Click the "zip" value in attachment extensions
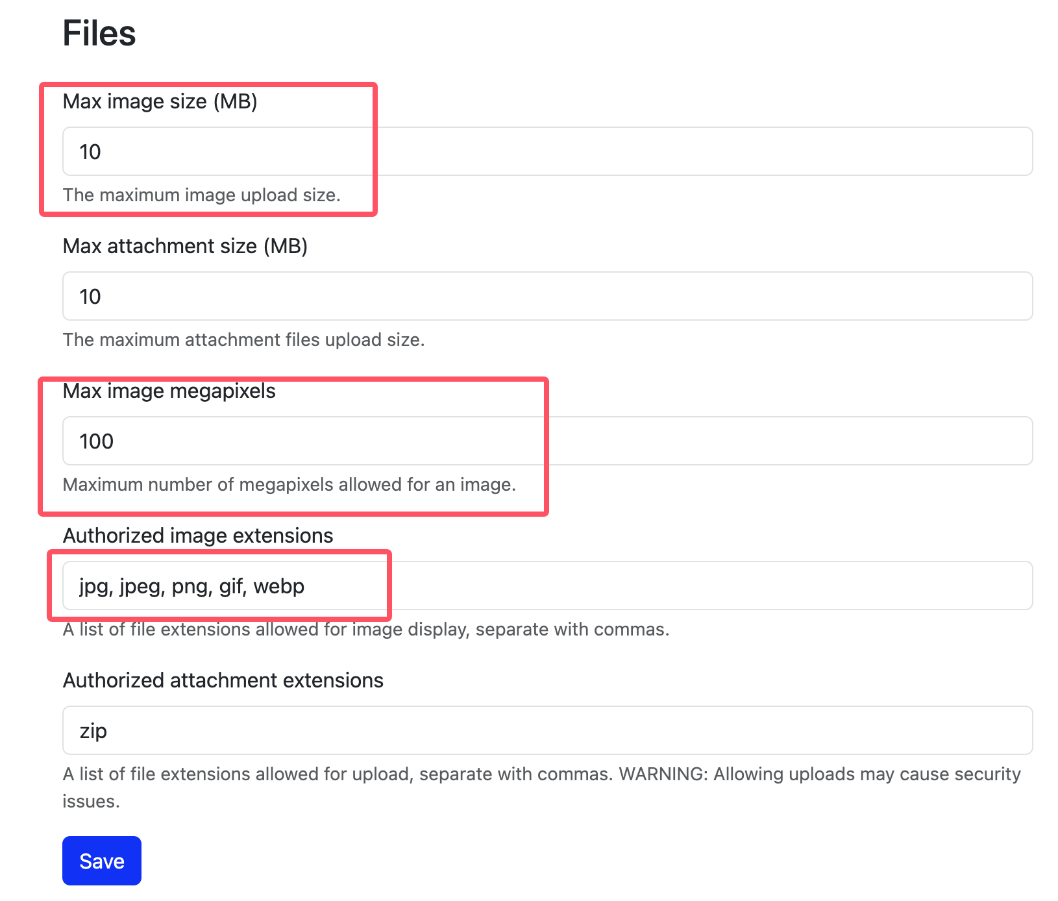 pos(93,731)
